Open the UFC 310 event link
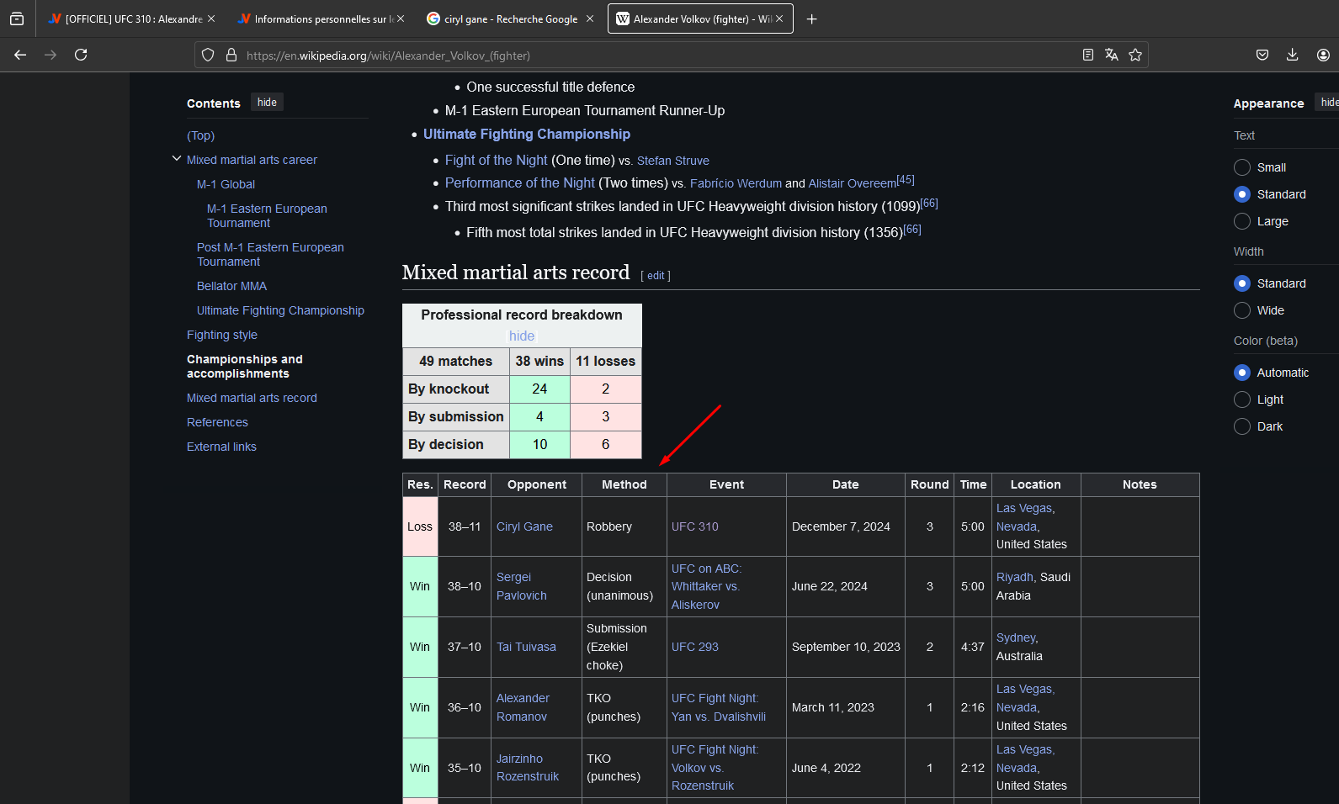The image size is (1339, 804). tap(695, 526)
